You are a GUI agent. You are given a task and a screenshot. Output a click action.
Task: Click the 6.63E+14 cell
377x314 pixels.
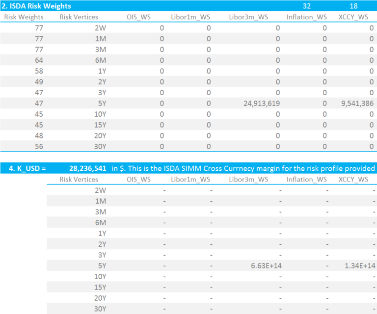pos(266,266)
